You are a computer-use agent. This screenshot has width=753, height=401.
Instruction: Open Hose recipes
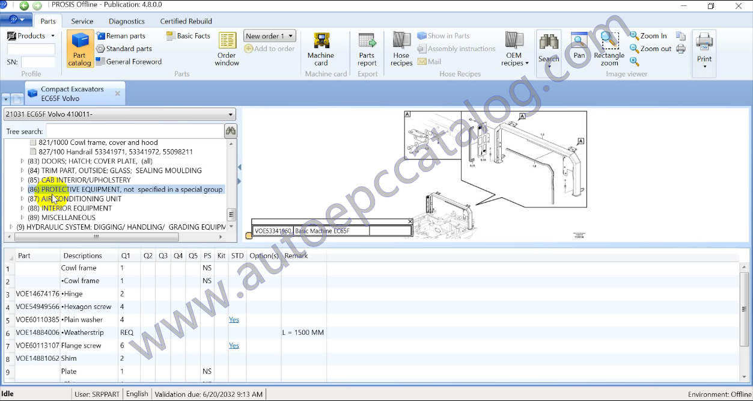(x=401, y=49)
